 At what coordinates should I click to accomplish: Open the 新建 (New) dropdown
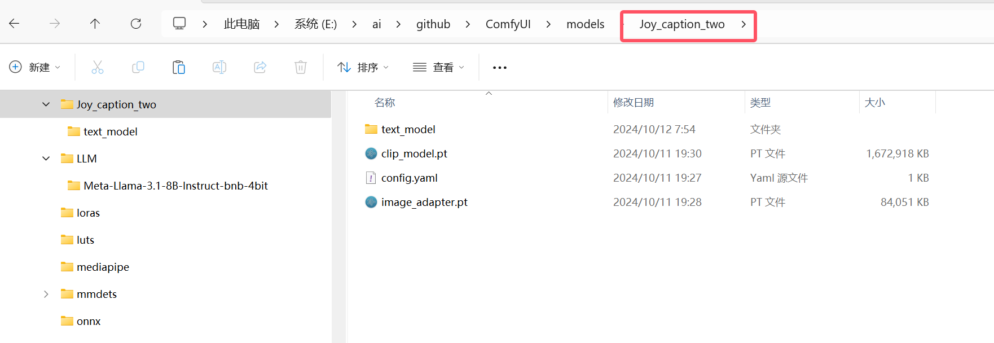coord(35,68)
